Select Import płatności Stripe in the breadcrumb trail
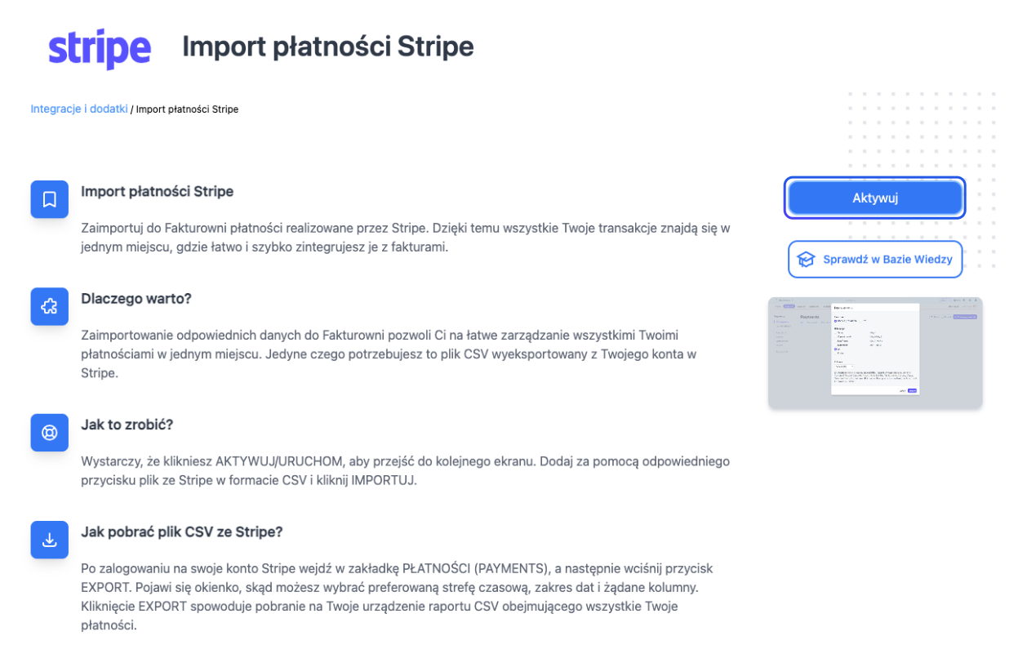The width and height of the screenshot is (1018, 645). 187,109
